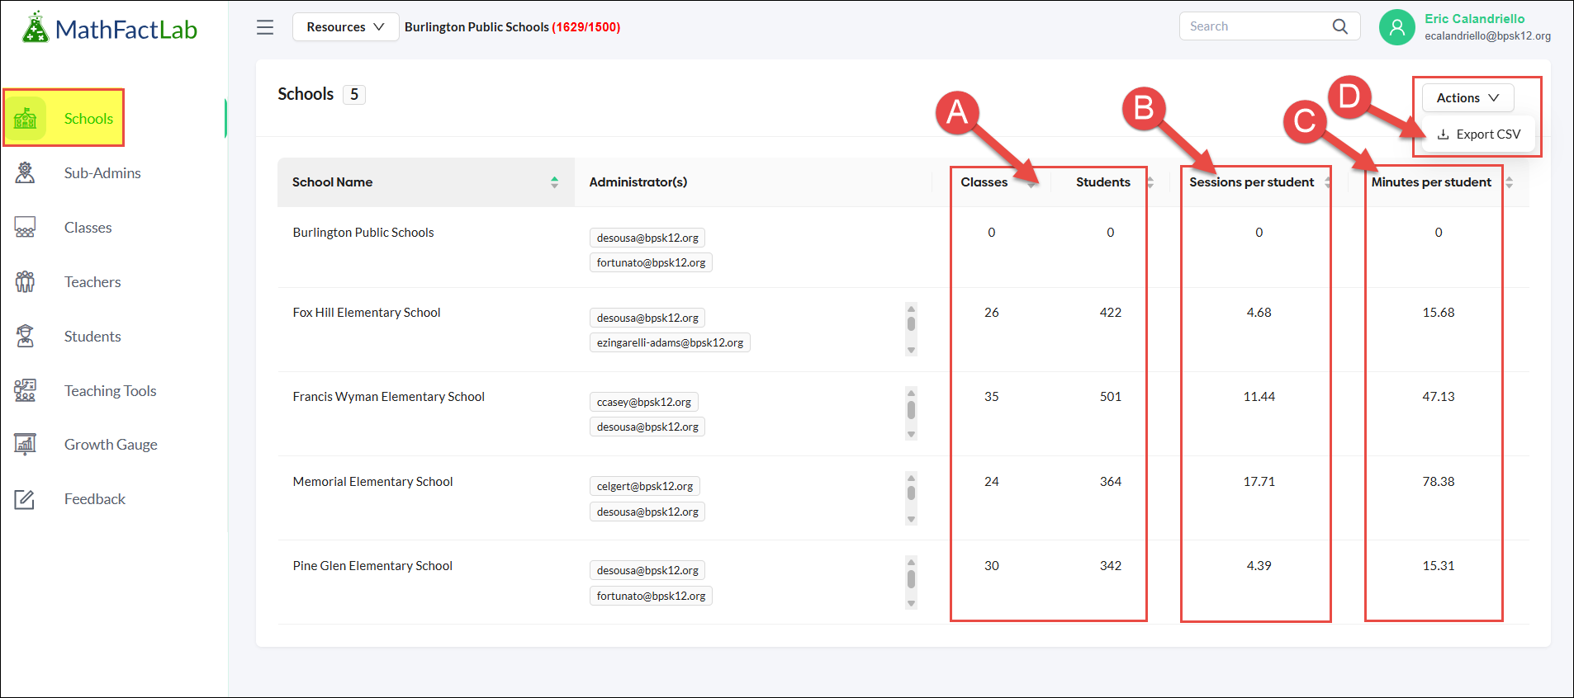Click ccasey@bpsk12.org admin tag
Image resolution: width=1574 pixels, height=698 pixels.
click(x=644, y=402)
